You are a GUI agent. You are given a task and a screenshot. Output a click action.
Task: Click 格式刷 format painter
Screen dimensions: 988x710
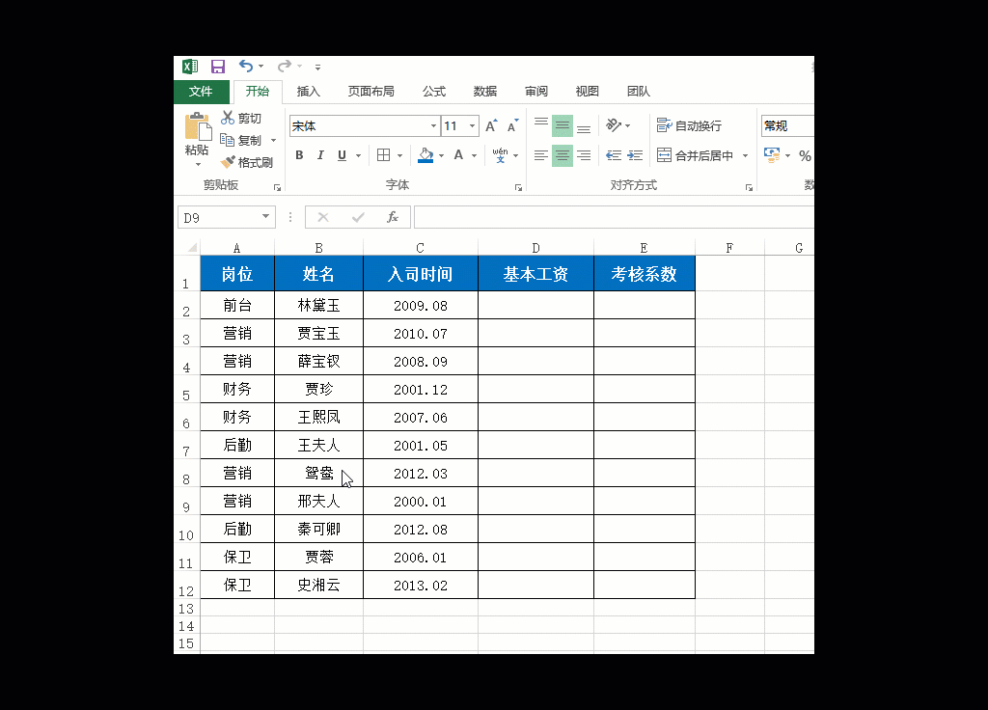click(x=247, y=162)
